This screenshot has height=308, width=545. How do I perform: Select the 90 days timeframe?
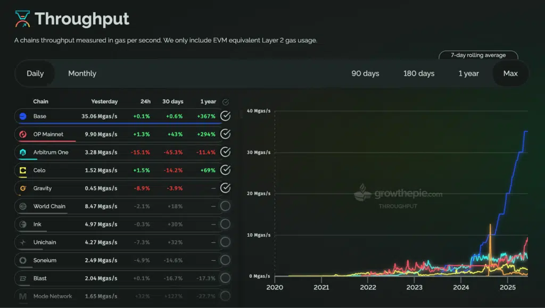pyautogui.click(x=365, y=73)
